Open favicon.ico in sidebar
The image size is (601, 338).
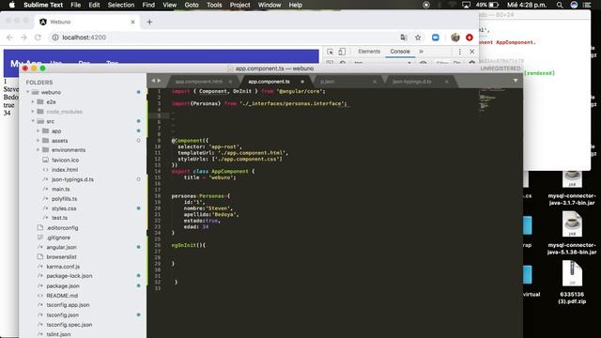pyautogui.click(x=65, y=160)
